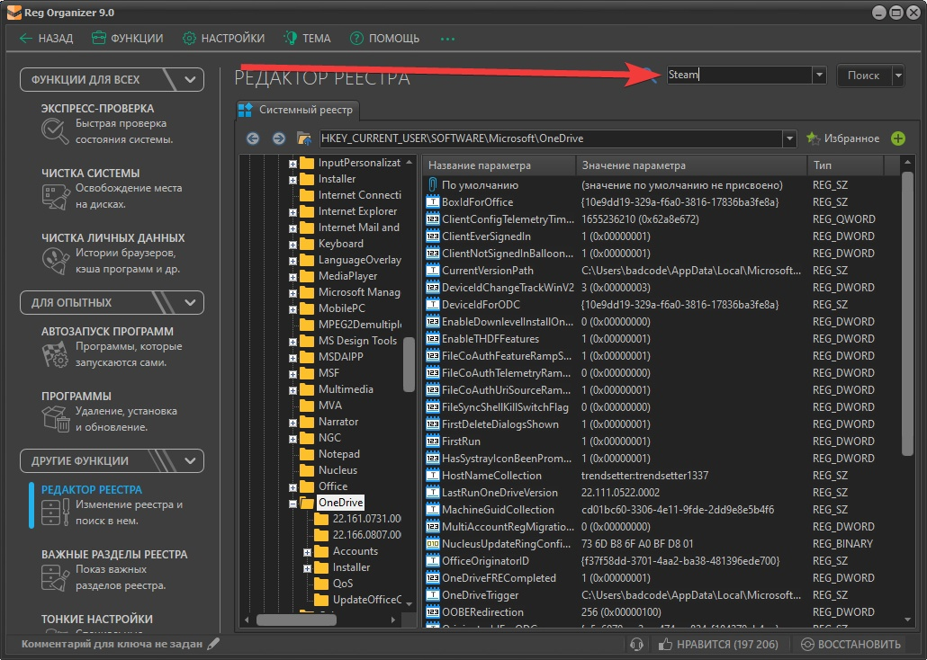The width and height of the screenshot is (927, 660).
Task: Select the BoxIdForOffice parameter icon
Action: tap(433, 202)
